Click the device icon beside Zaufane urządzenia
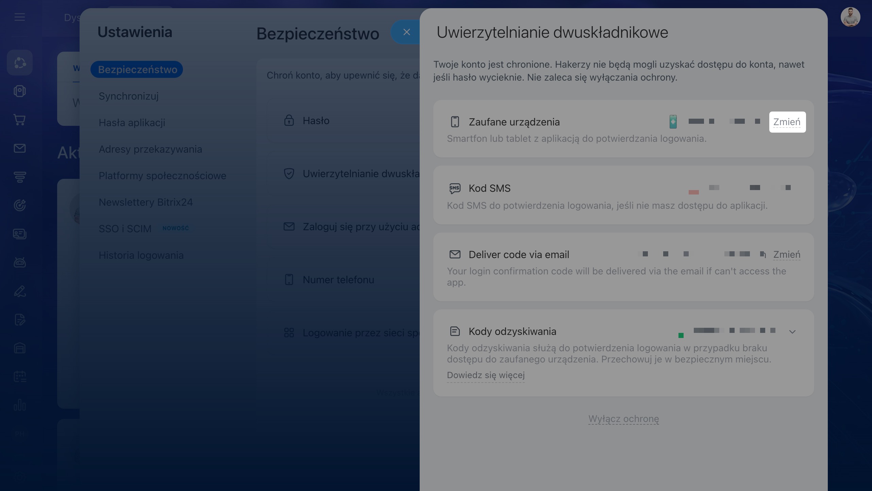 pyautogui.click(x=455, y=122)
